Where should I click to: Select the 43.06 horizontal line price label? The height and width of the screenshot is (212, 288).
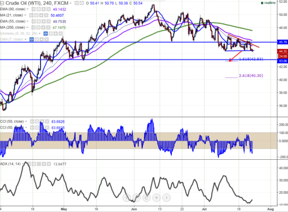[x=283, y=61]
